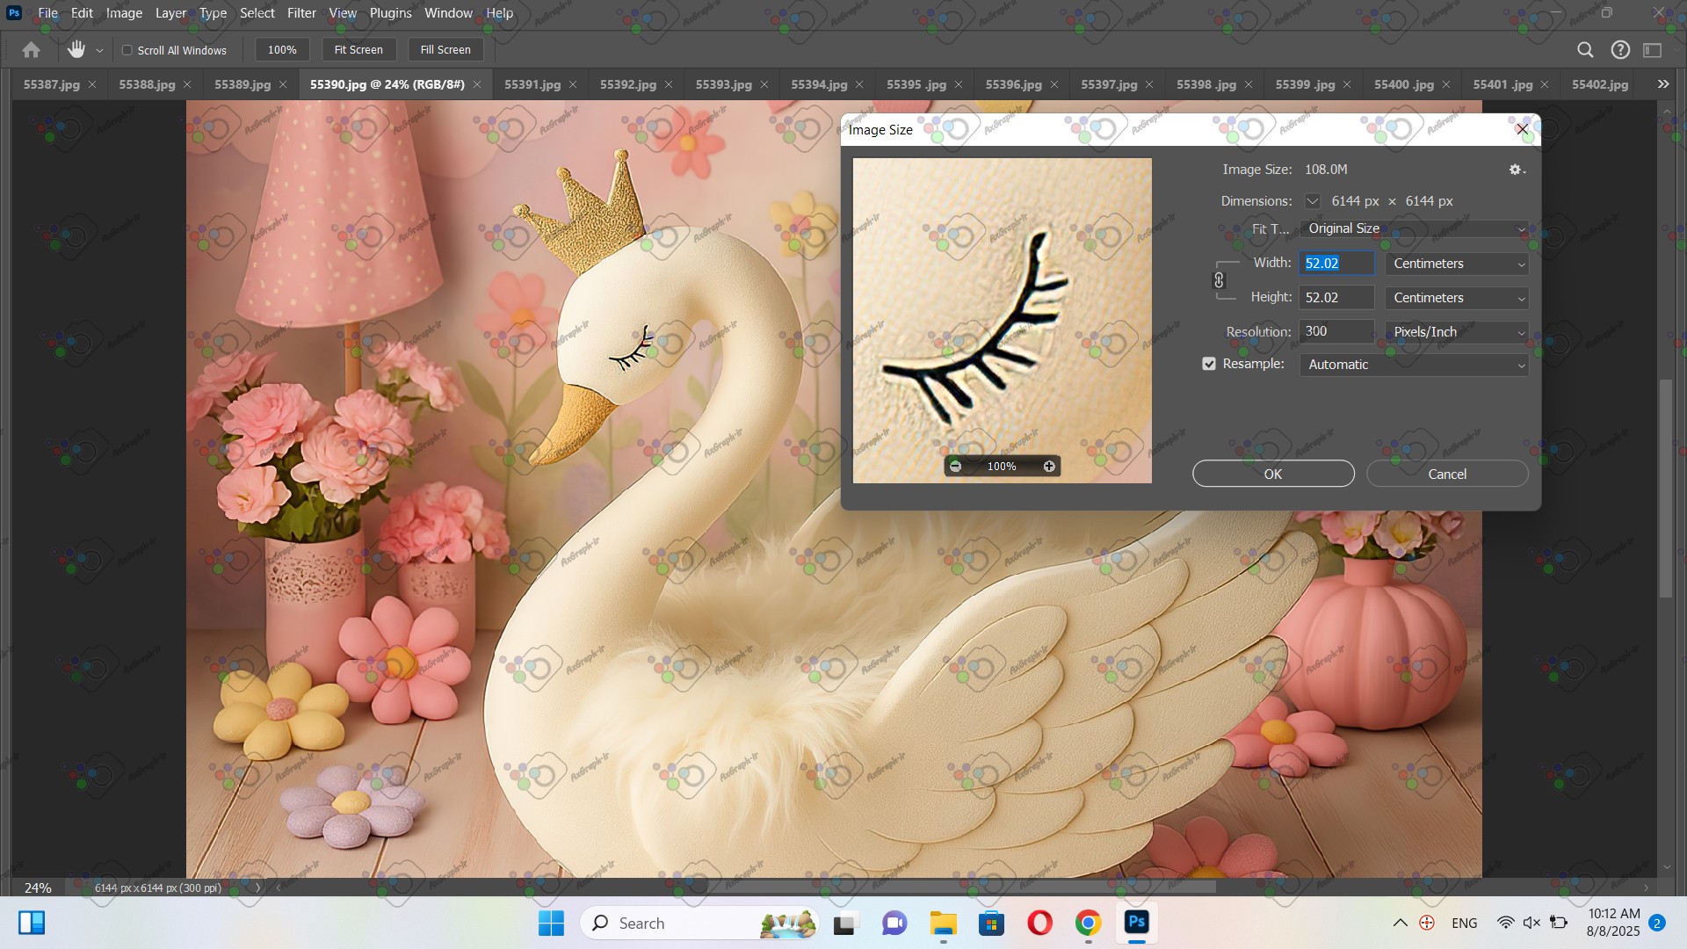
Task: Open the Filter menu
Action: [x=300, y=13]
